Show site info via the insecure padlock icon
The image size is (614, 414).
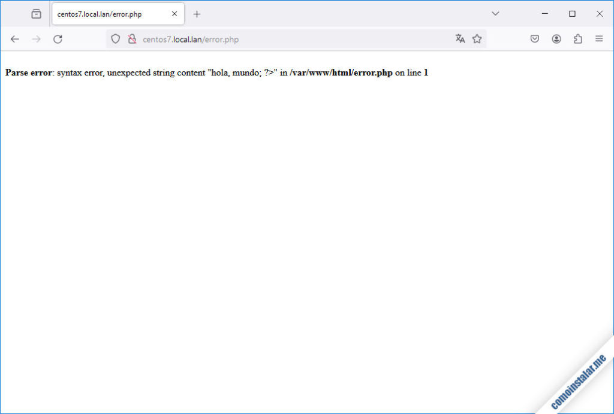132,39
